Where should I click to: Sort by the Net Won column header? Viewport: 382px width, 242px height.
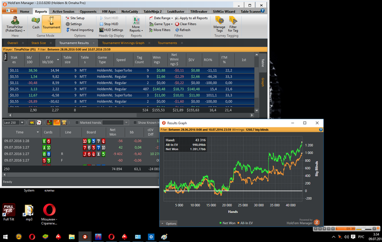(x=112, y=132)
